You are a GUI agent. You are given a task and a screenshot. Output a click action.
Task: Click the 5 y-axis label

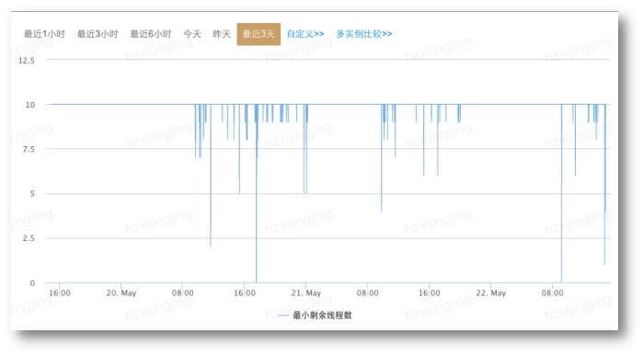(32, 193)
